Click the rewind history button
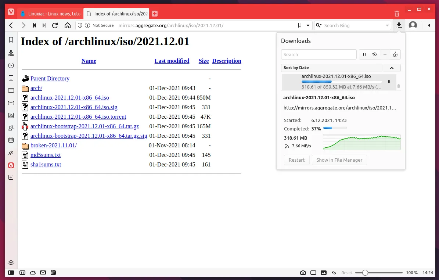The height and width of the screenshot is (280, 439). point(35,25)
